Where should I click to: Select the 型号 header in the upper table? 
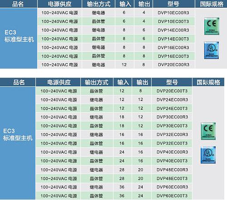point(174,4)
